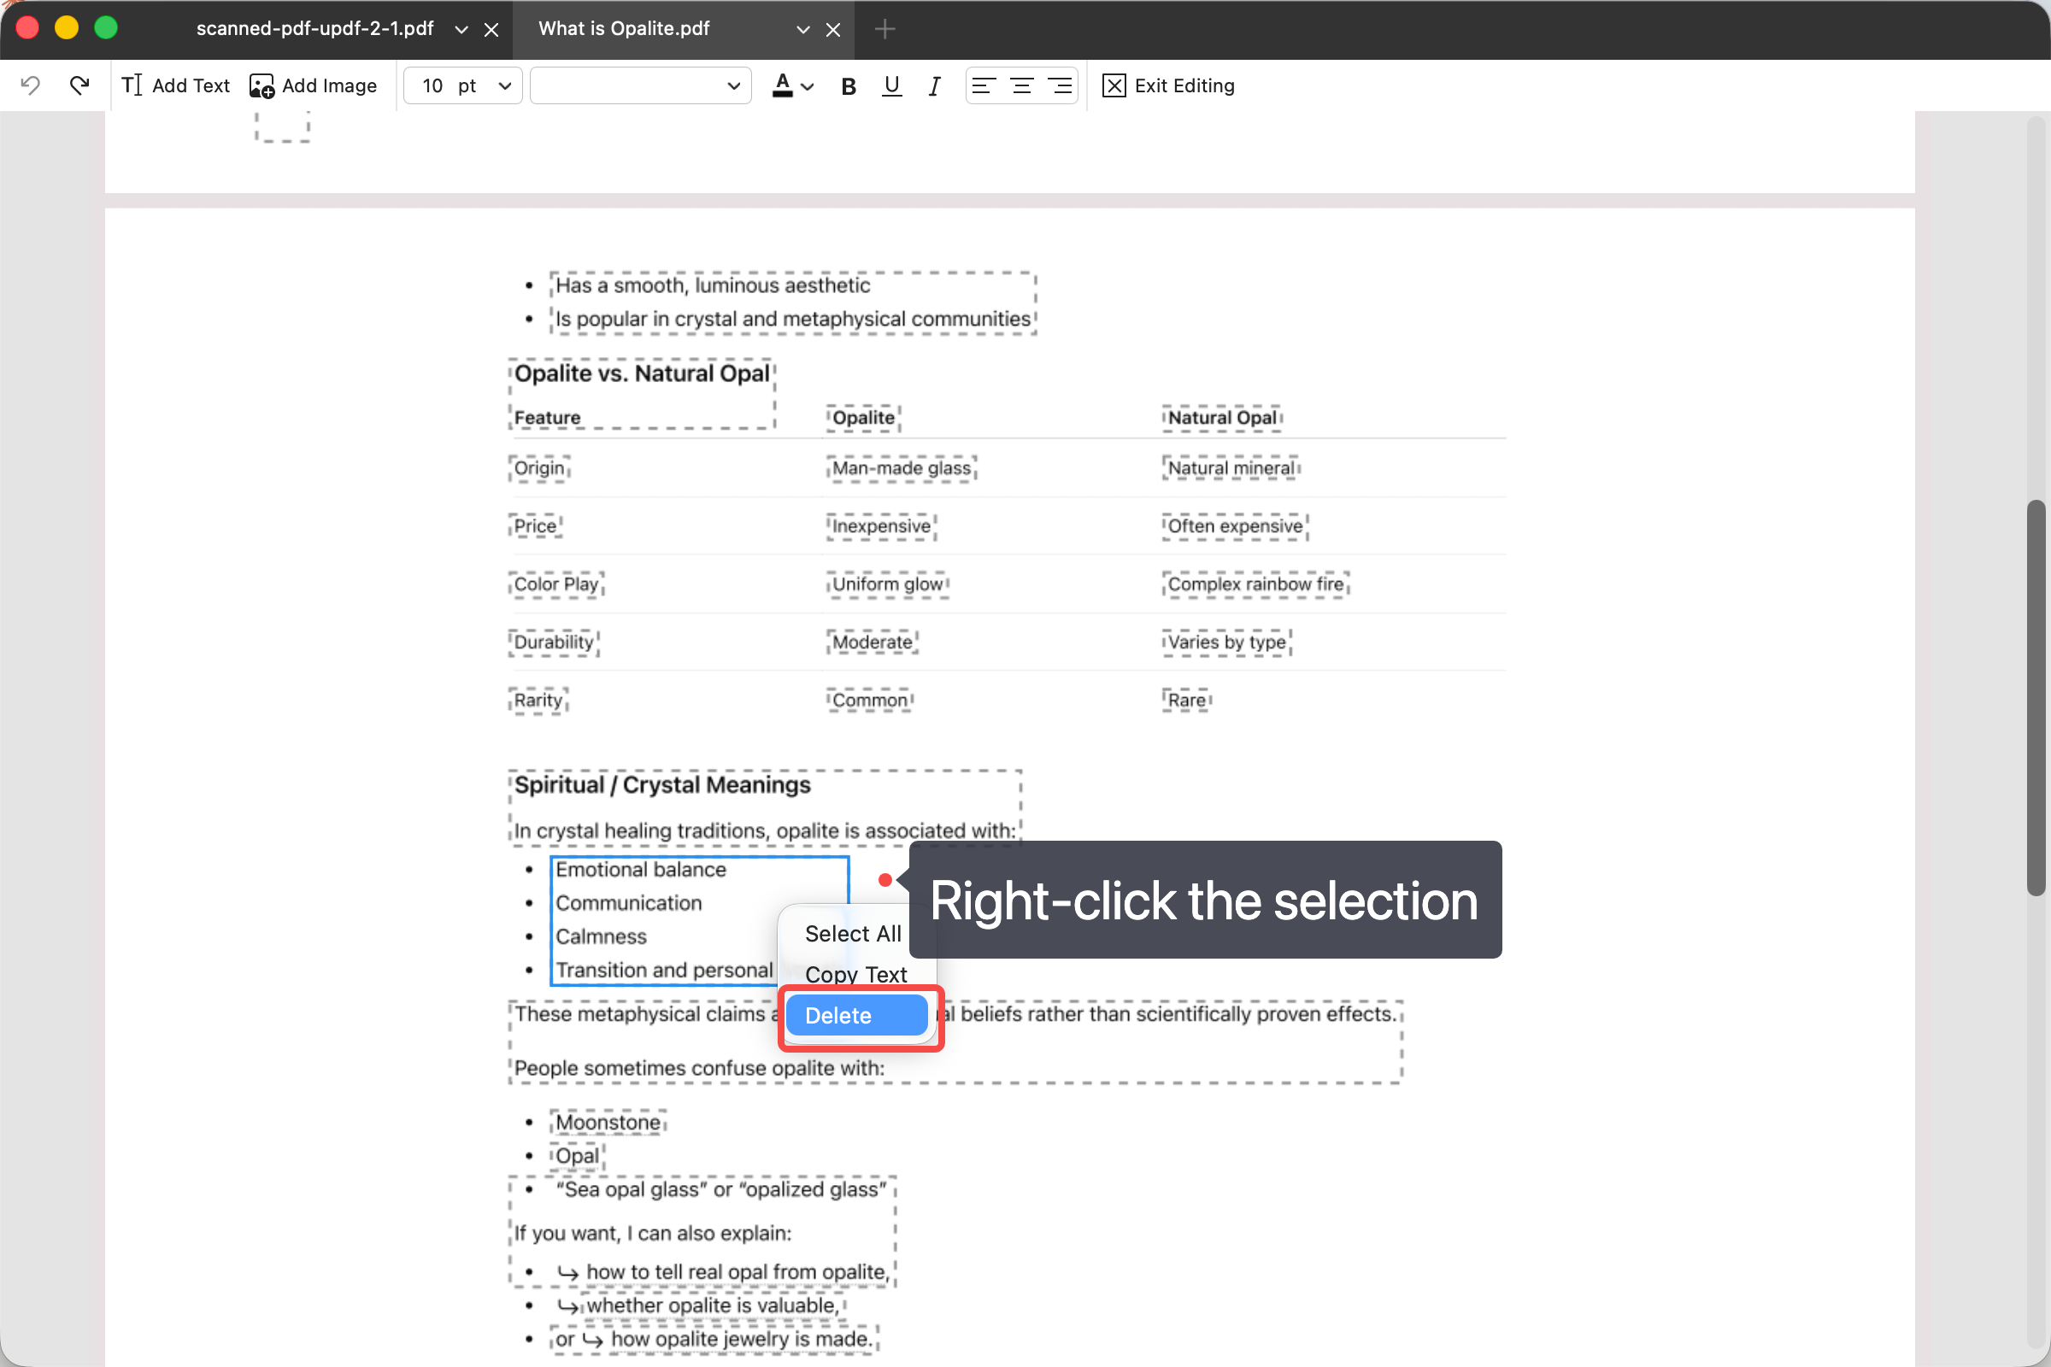Click 'Has a smooth, luminous aesthetic' text
This screenshot has width=2051, height=1367.
pos(713,285)
